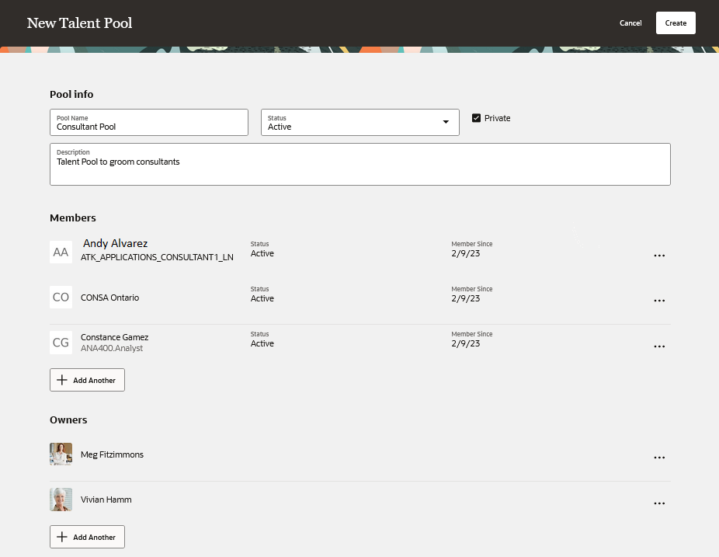Click Meg Fitzimmons' profile photo

coord(61,454)
